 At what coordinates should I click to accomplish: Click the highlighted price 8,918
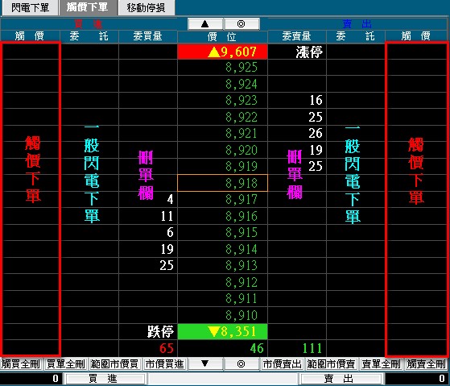pyautogui.click(x=222, y=183)
